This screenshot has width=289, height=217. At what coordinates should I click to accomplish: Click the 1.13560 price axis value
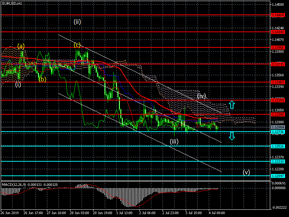[x=278, y=75]
